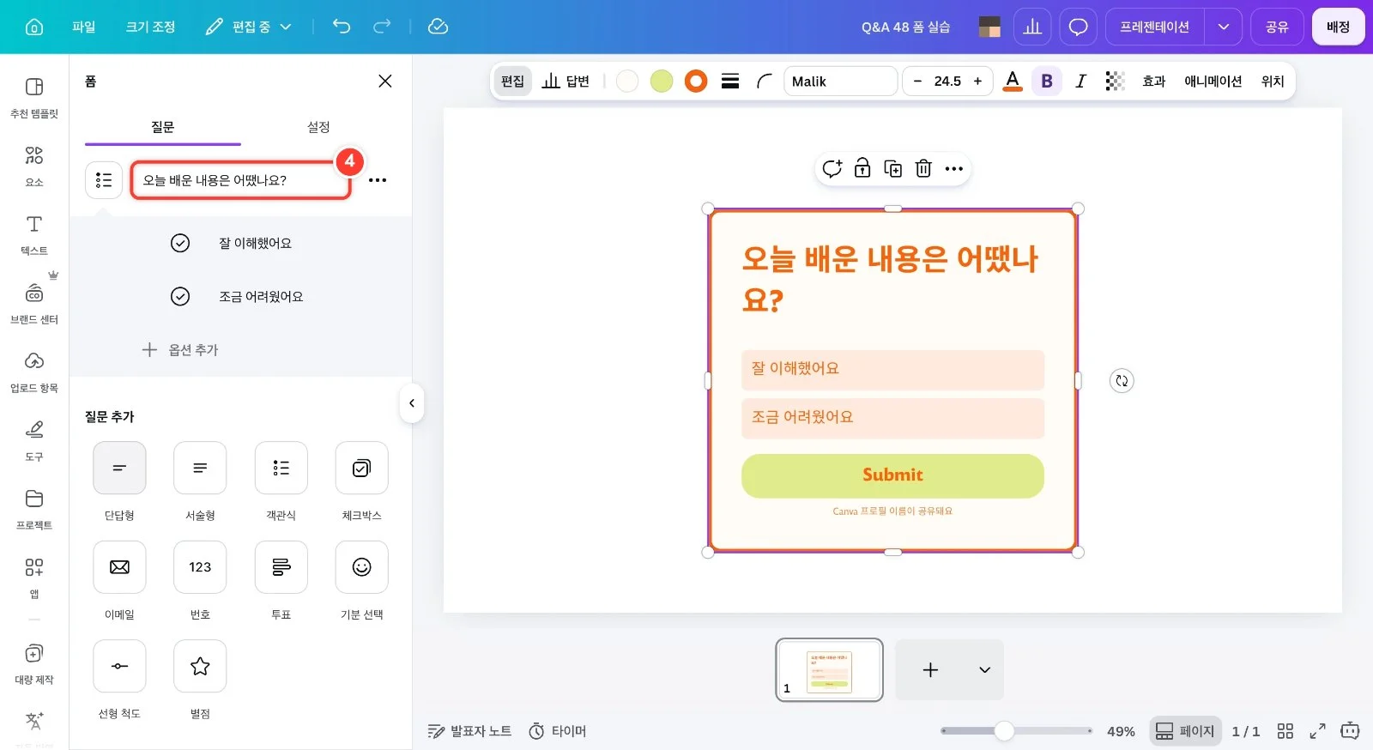Adjust the zoom slider handle
The image size is (1373, 750).
[1004, 731]
